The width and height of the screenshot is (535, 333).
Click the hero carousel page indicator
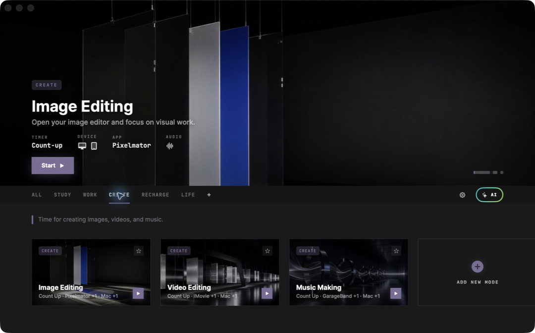[x=488, y=172]
